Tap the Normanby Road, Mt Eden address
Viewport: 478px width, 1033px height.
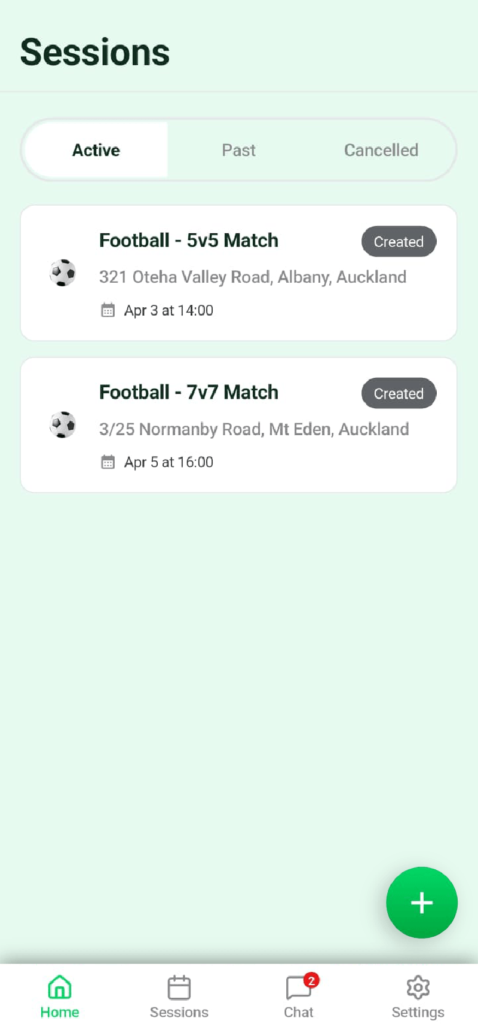[x=254, y=429]
